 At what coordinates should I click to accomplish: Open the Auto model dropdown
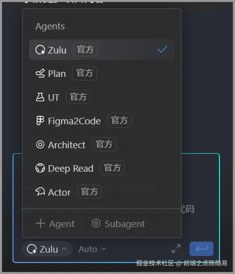click(92, 249)
